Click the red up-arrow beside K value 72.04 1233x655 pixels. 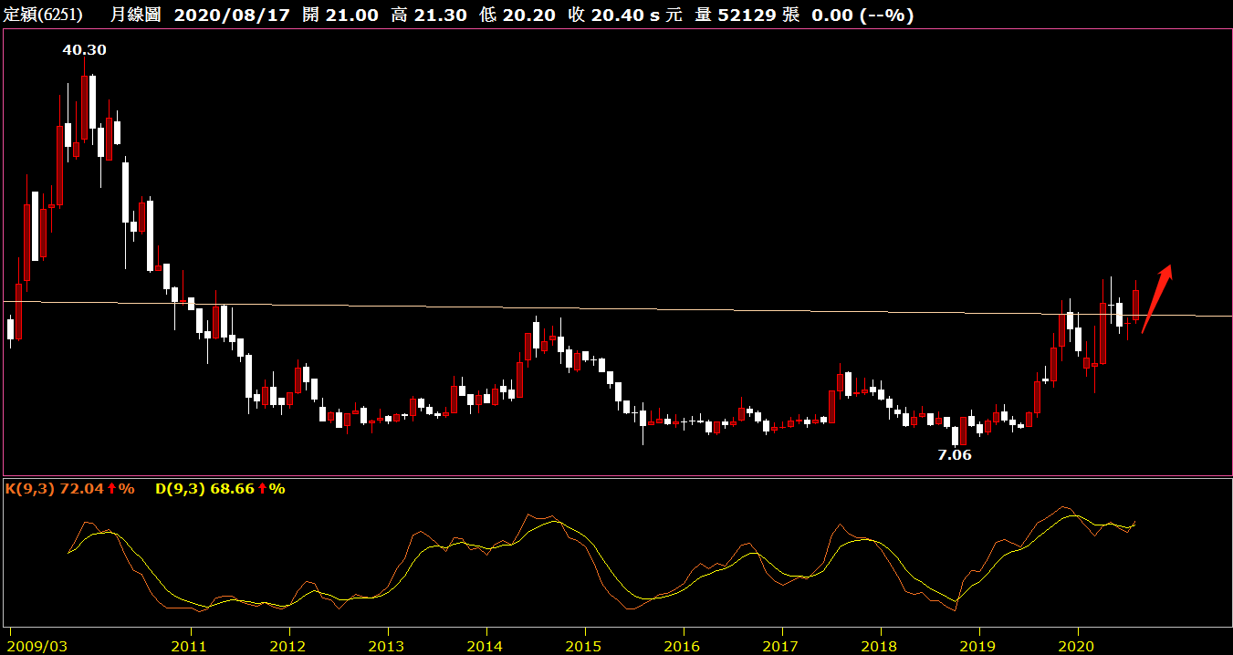click(x=111, y=489)
